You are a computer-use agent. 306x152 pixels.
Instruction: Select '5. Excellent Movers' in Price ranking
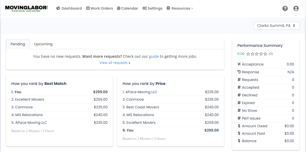point(170,123)
